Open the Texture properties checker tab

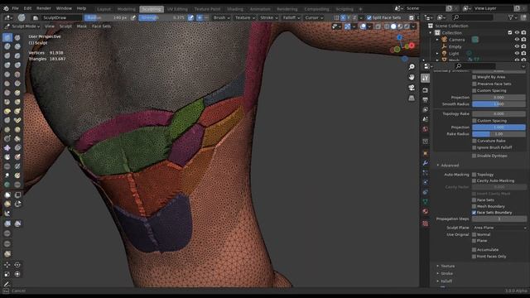(x=426, y=223)
